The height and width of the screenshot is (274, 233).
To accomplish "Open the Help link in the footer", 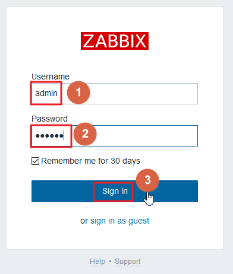I will click(97, 262).
